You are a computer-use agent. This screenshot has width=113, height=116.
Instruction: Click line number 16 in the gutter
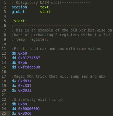(x=4, y=72)
